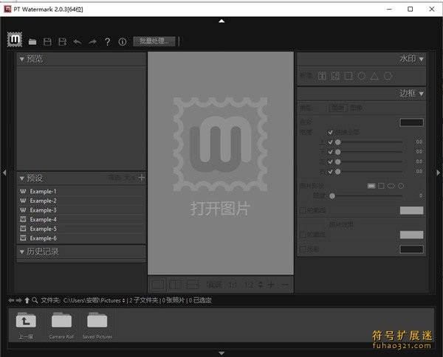Add a rectangle shape watermark
The width and height of the screenshot is (443, 357).
tap(348, 76)
